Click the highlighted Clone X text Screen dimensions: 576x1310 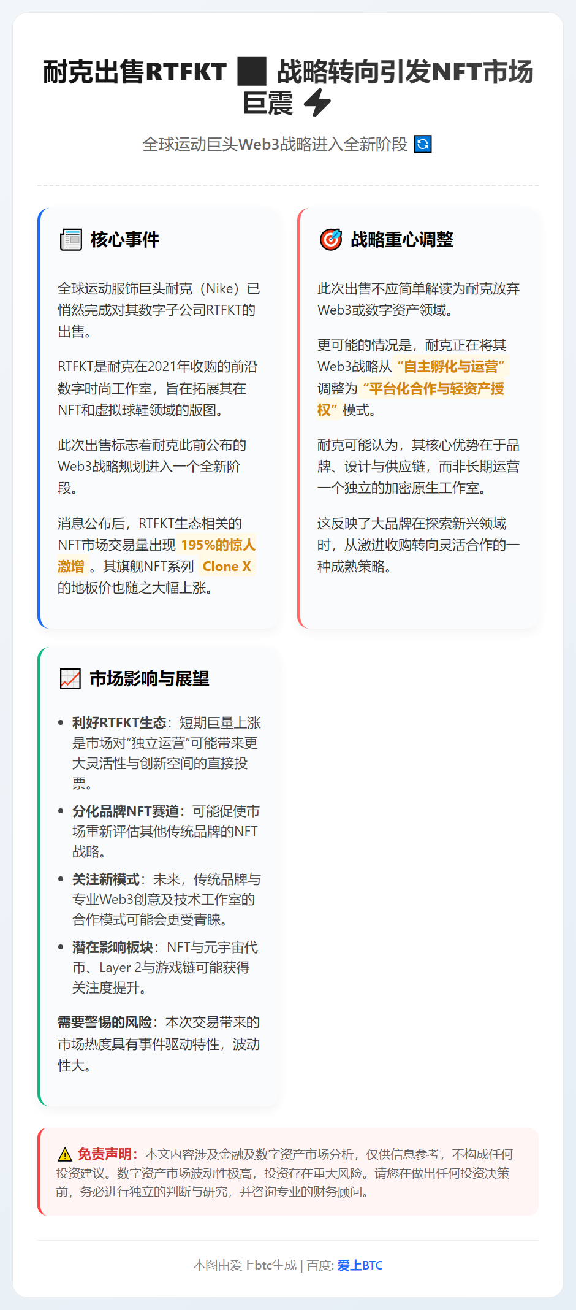point(227,566)
